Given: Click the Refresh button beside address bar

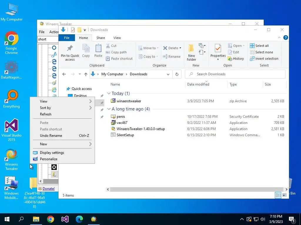Looking at the screenshot, I should pos(177,74).
